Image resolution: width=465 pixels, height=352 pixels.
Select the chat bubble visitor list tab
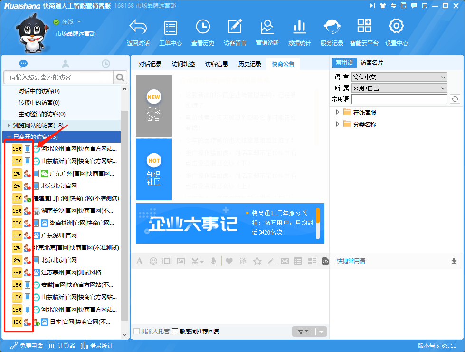click(23, 64)
